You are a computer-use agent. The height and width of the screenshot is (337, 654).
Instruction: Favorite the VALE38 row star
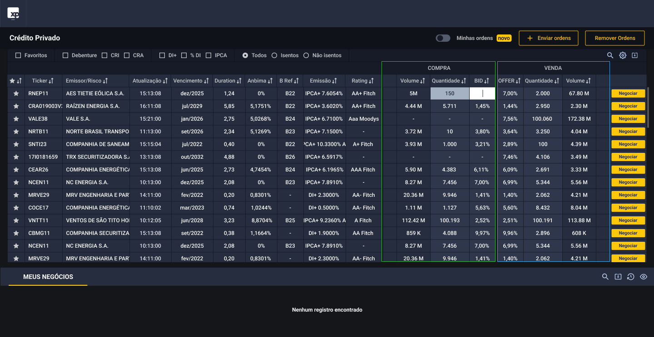tap(16, 119)
